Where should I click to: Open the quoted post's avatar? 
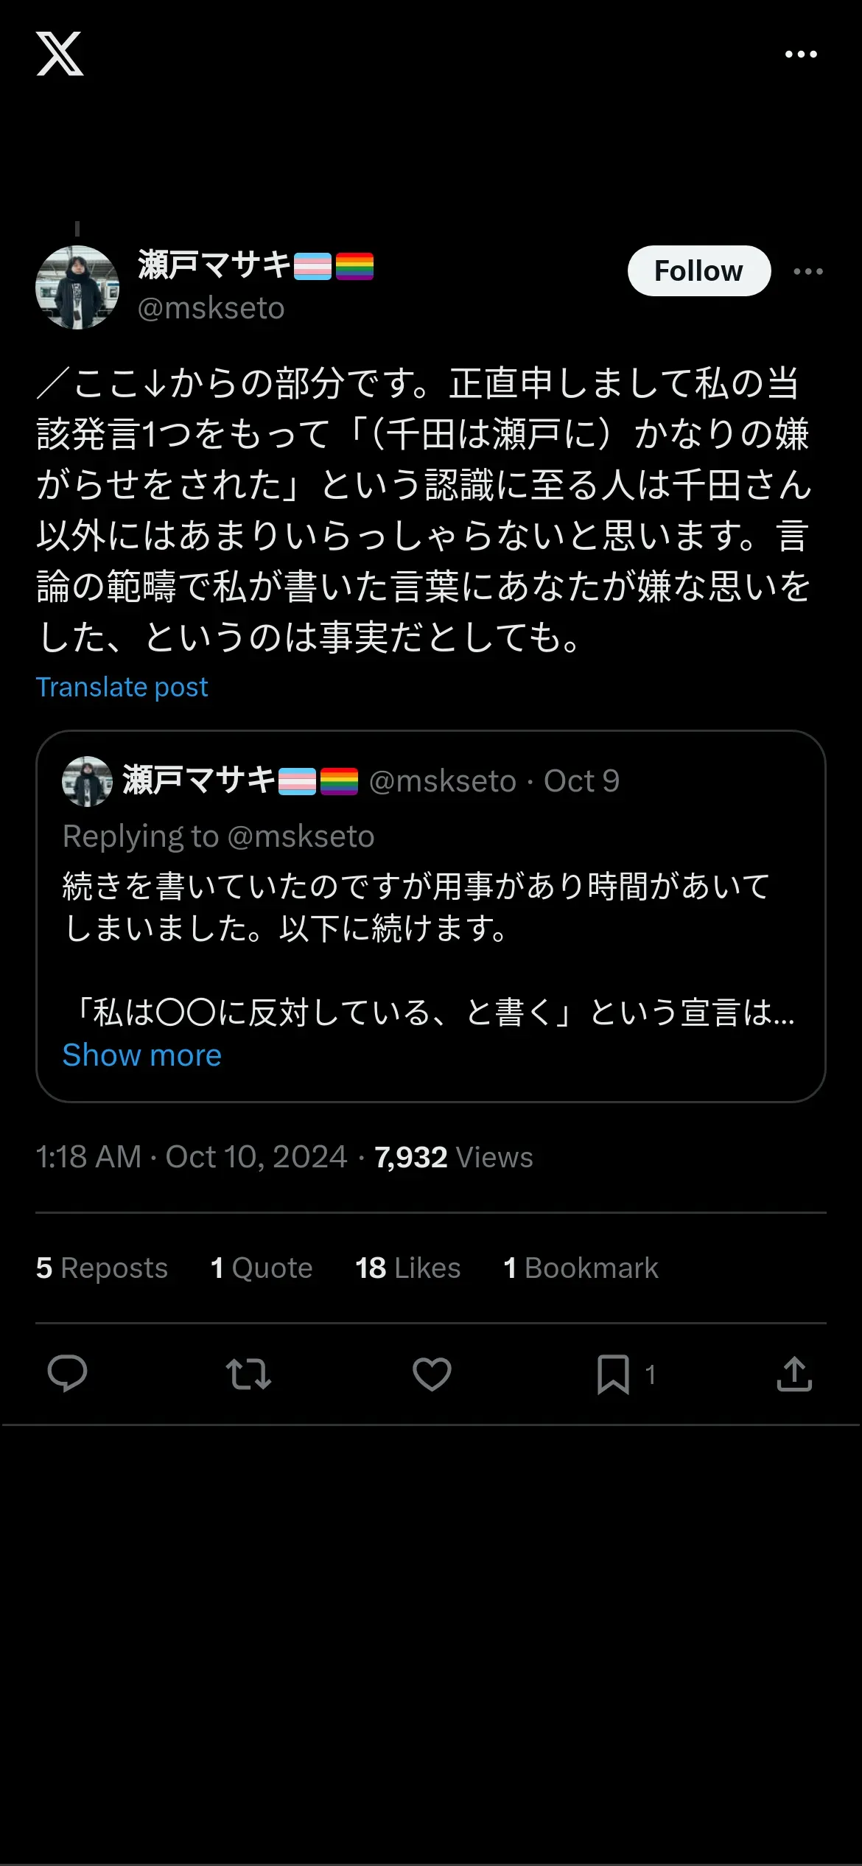(87, 781)
